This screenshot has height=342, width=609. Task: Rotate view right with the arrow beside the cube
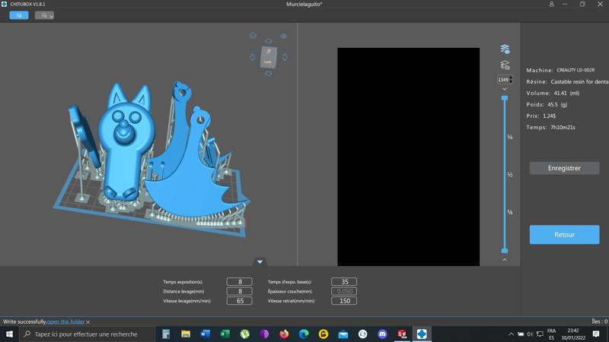(x=285, y=57)
